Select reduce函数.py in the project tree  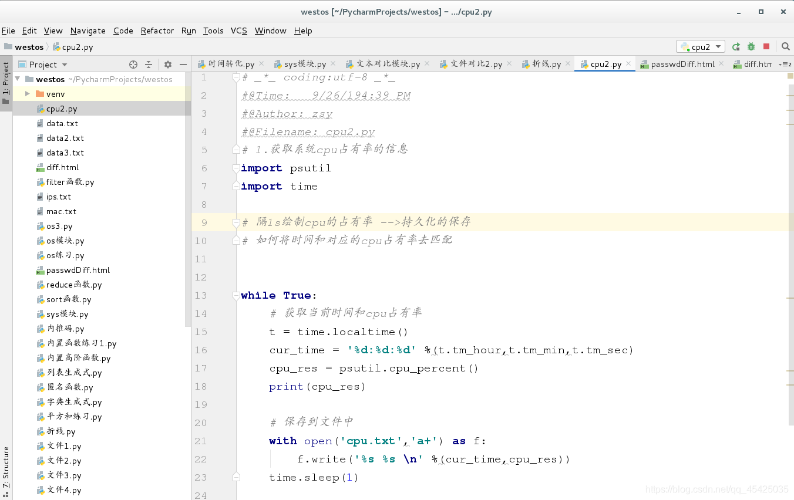click(74, 285)
